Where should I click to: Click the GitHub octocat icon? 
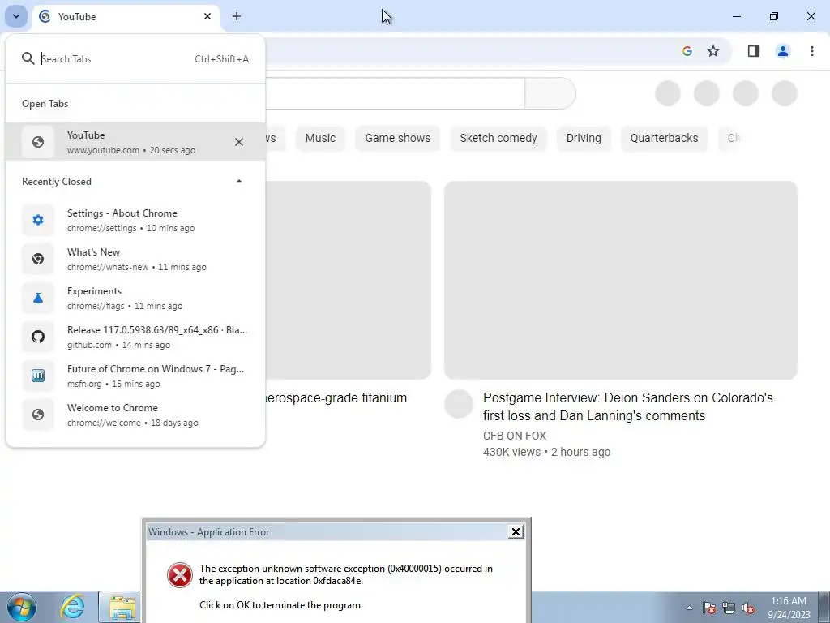[x=38, y=337]
